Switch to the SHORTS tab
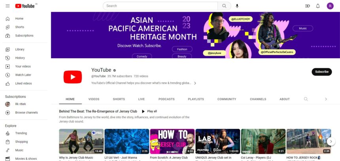 coord(119,99)
